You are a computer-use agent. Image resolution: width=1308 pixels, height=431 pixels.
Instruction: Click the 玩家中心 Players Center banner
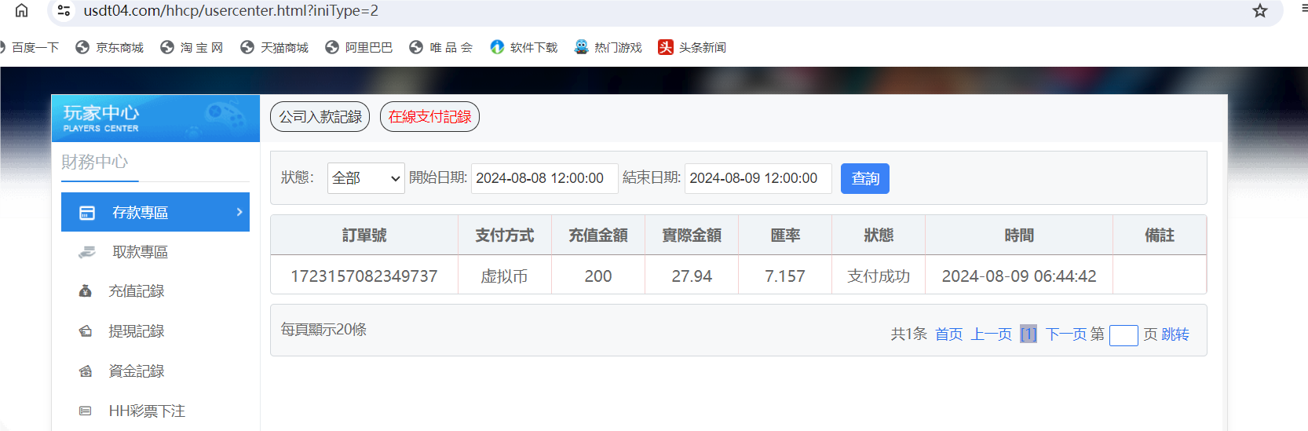click(155, 119)
